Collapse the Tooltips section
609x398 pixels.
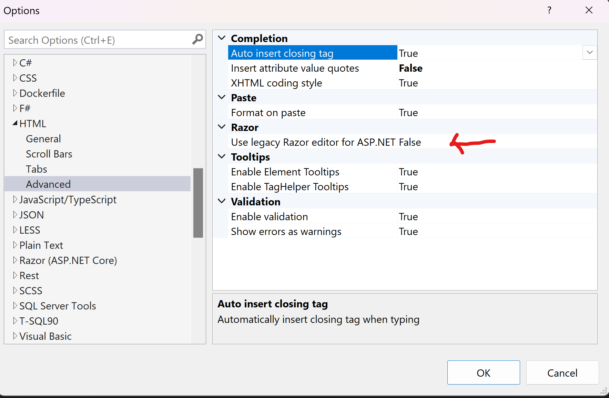click(x=222, y=156)
